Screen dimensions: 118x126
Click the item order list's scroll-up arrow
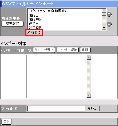[104, 11]
